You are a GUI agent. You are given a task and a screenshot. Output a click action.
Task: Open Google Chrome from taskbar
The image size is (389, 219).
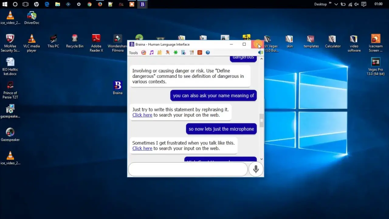pyautogui.click(x=89, y=4)
